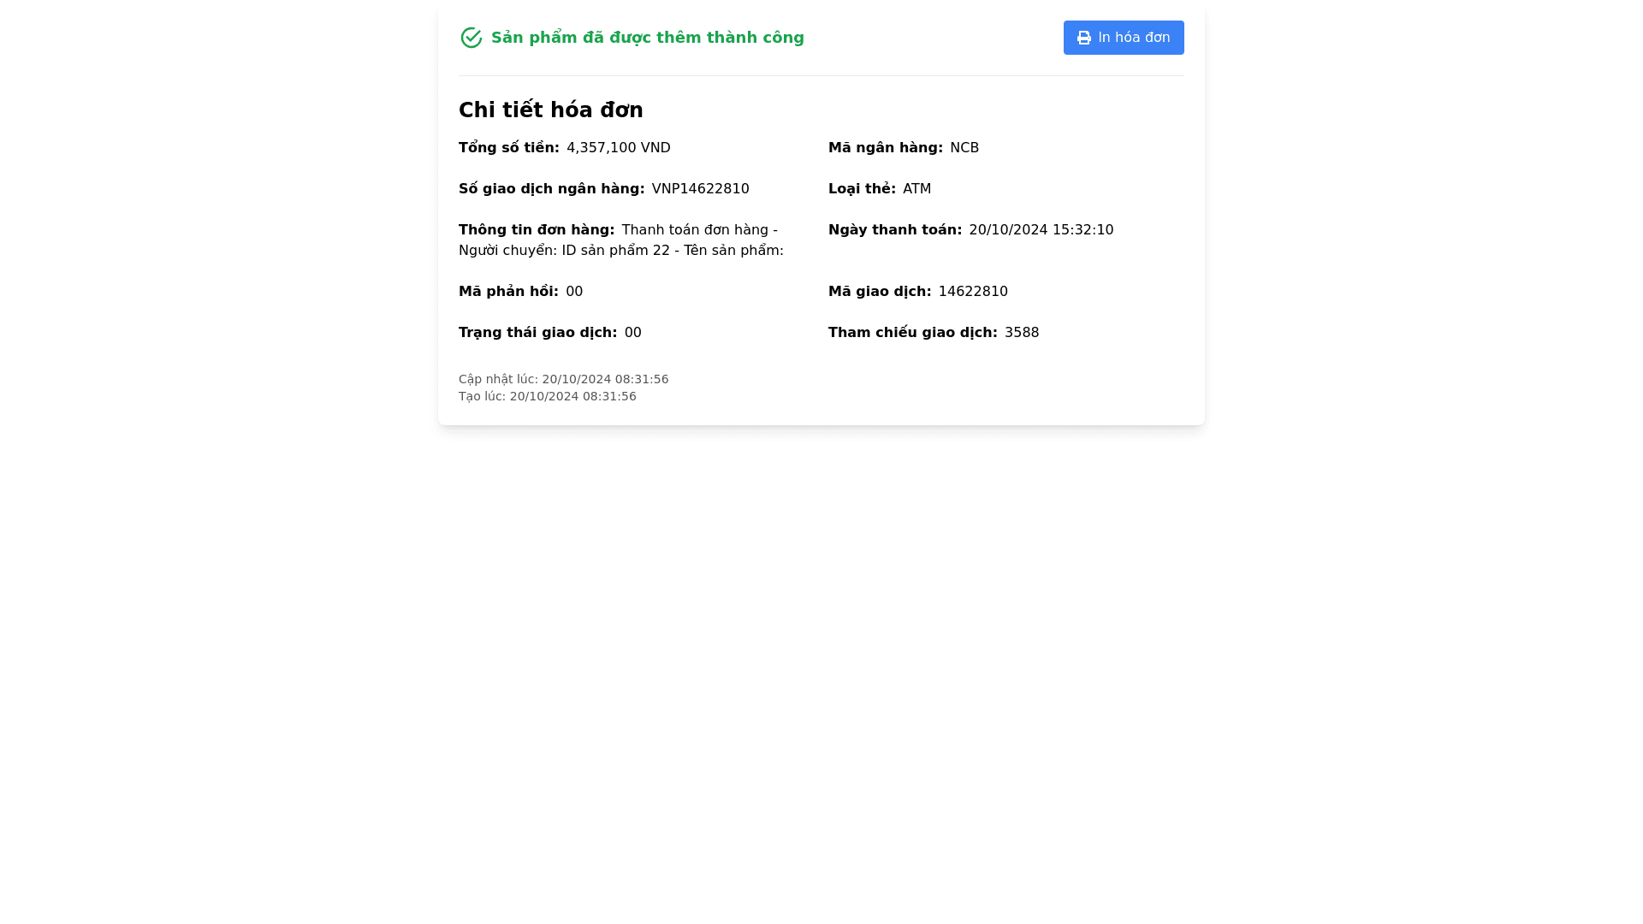The height and width of the screenshot is (924, 1643).
Task: Click the payment date 20/10/2024 15:32:10
Action: click(1041, 230)
